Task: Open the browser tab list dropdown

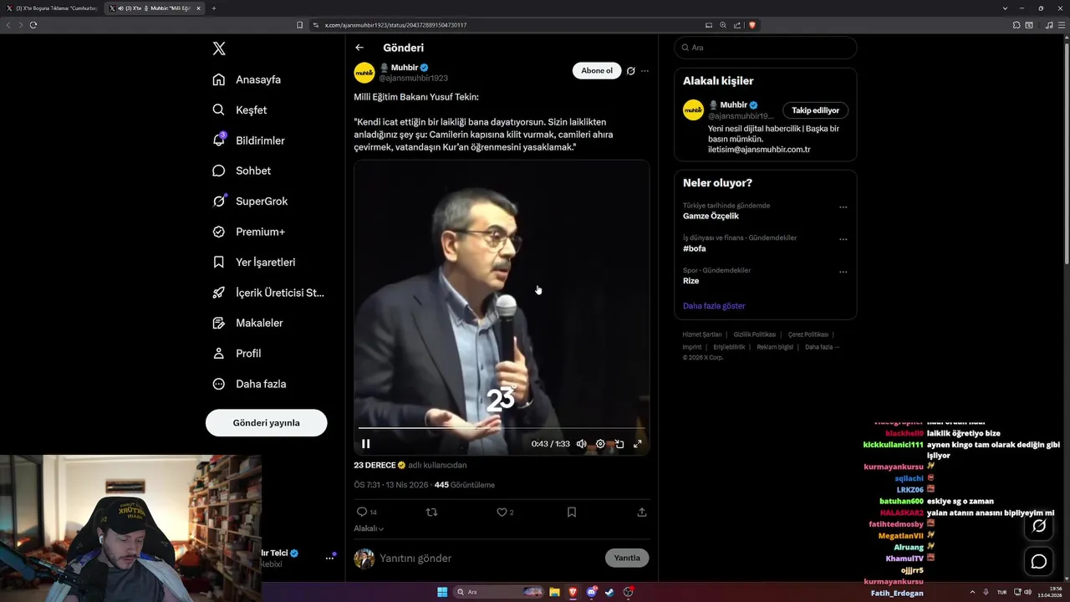Action: [1005, 8]
